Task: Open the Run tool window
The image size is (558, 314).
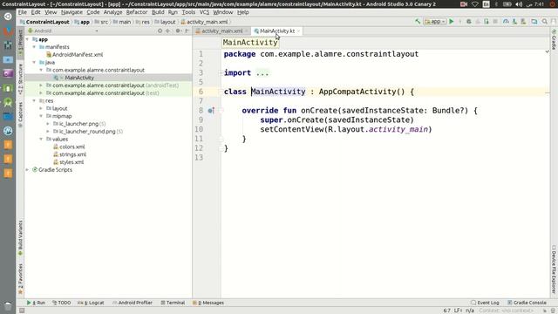Action: (36, 303)
